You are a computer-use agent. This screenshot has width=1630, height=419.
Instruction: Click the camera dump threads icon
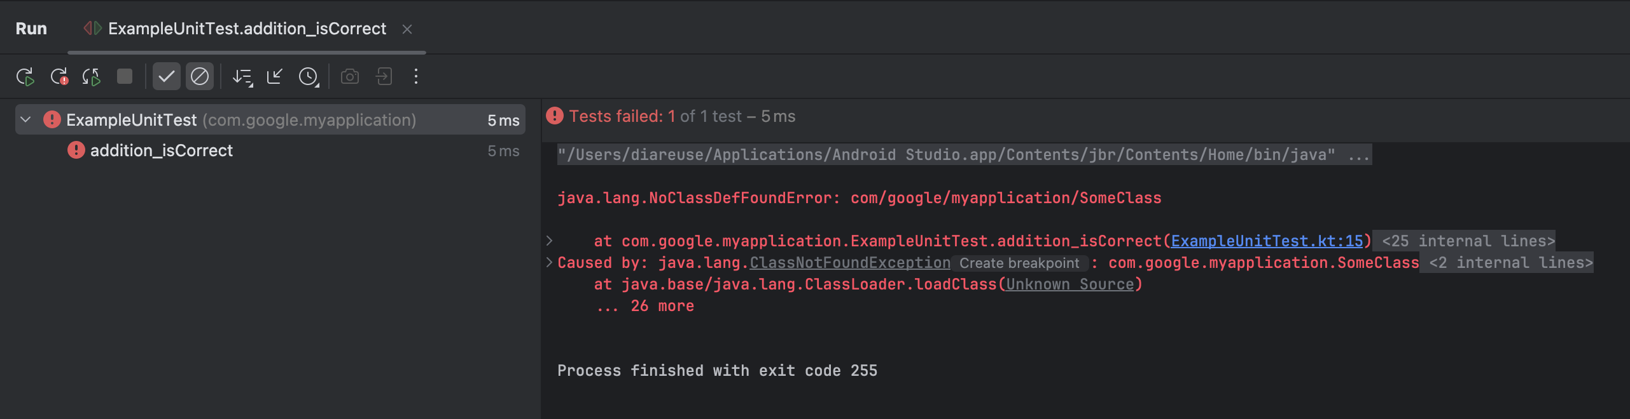(350, 77)
